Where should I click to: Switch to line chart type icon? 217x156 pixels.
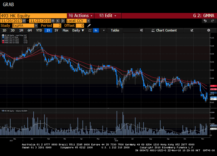coord(90,30)
